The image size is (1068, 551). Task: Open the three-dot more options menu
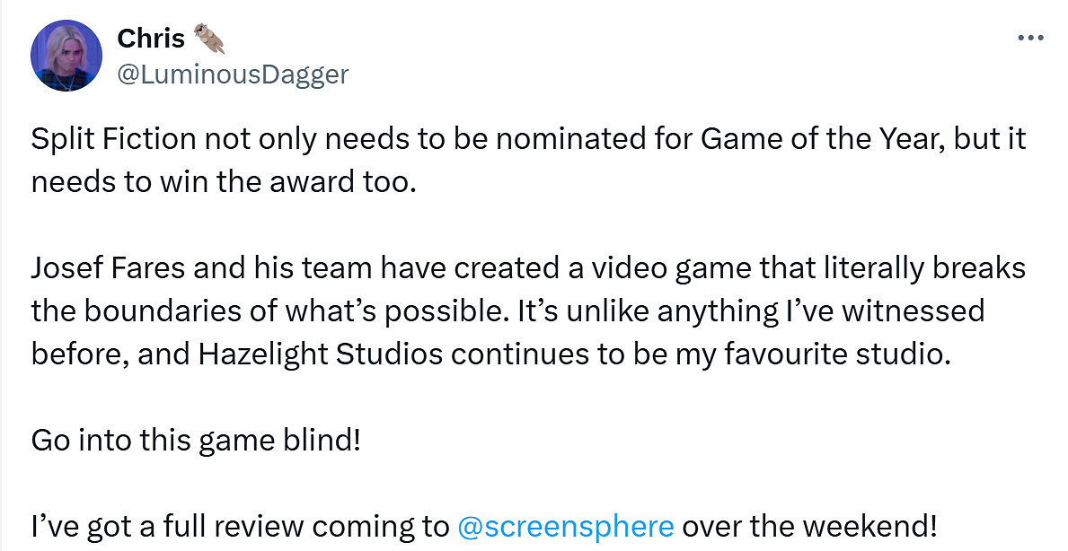pyautogui.click(x=1029, y=39)
